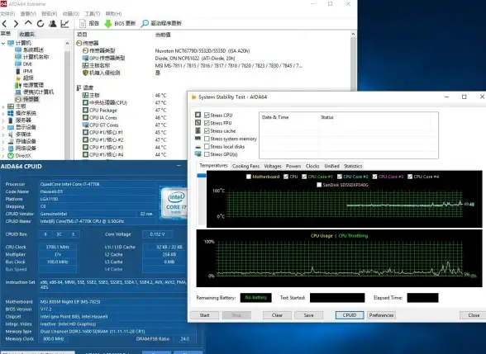
Task: Expand the 显示设备 tree node arrow
Action: pyautogui.click(x=3, y=127)
